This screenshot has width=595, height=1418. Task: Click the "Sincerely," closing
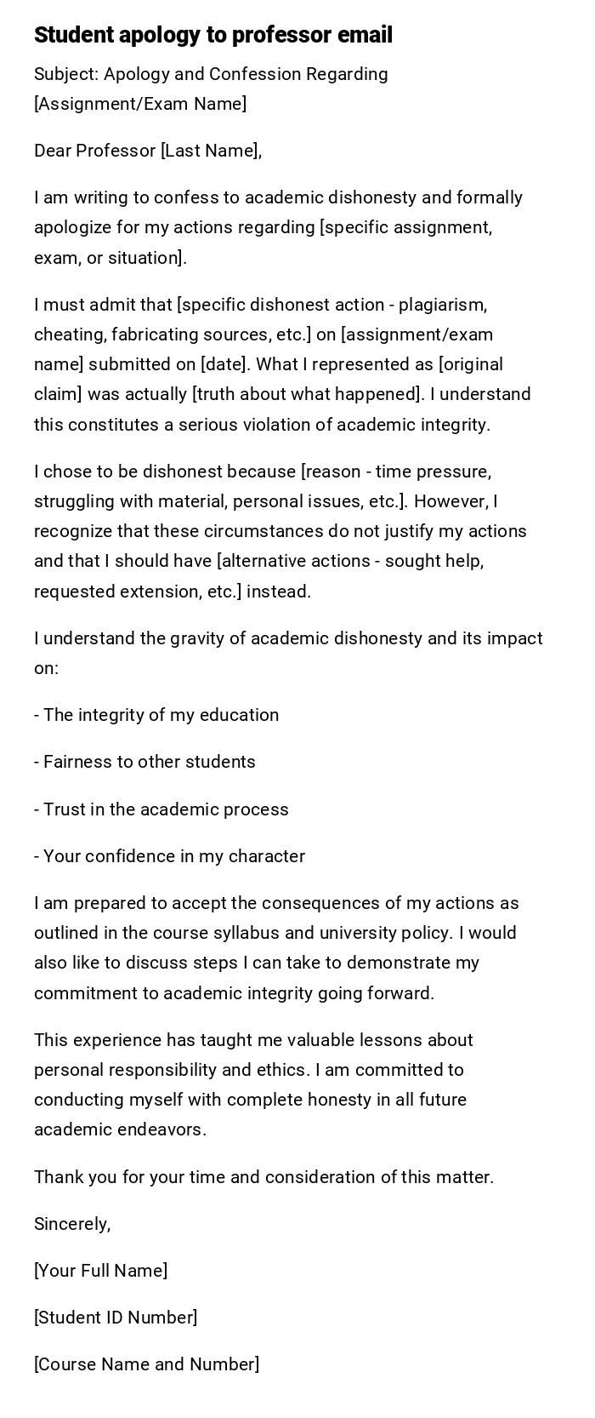(72, 1224)
